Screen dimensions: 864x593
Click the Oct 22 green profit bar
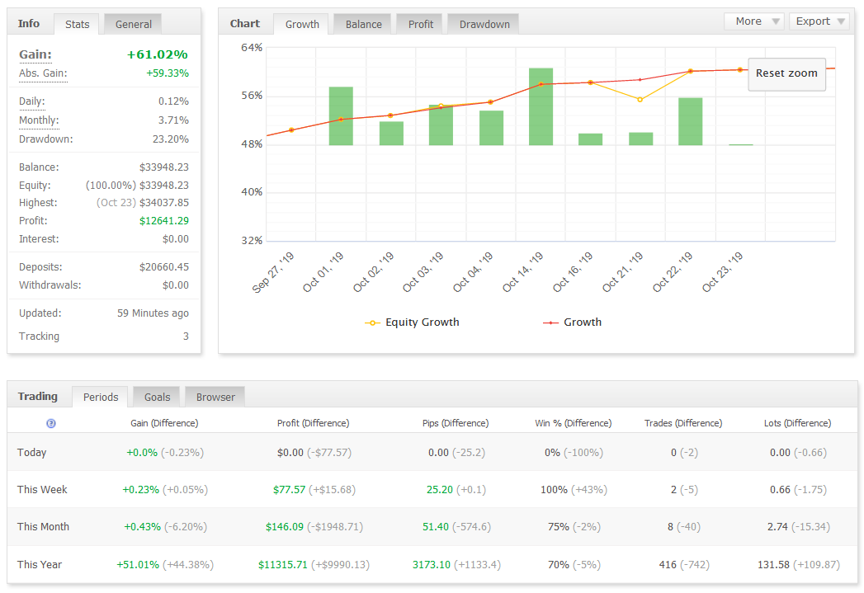(x=691, y=122)
